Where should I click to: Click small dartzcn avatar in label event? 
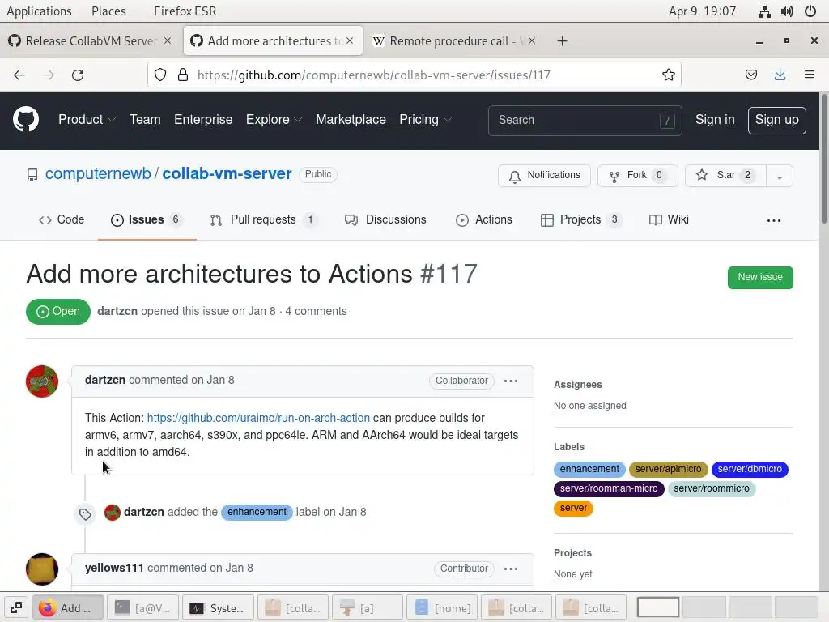pyautogui.click(x=112, y=512)
